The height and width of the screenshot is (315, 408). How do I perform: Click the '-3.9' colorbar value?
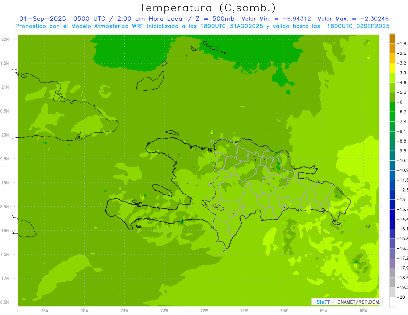402,73
